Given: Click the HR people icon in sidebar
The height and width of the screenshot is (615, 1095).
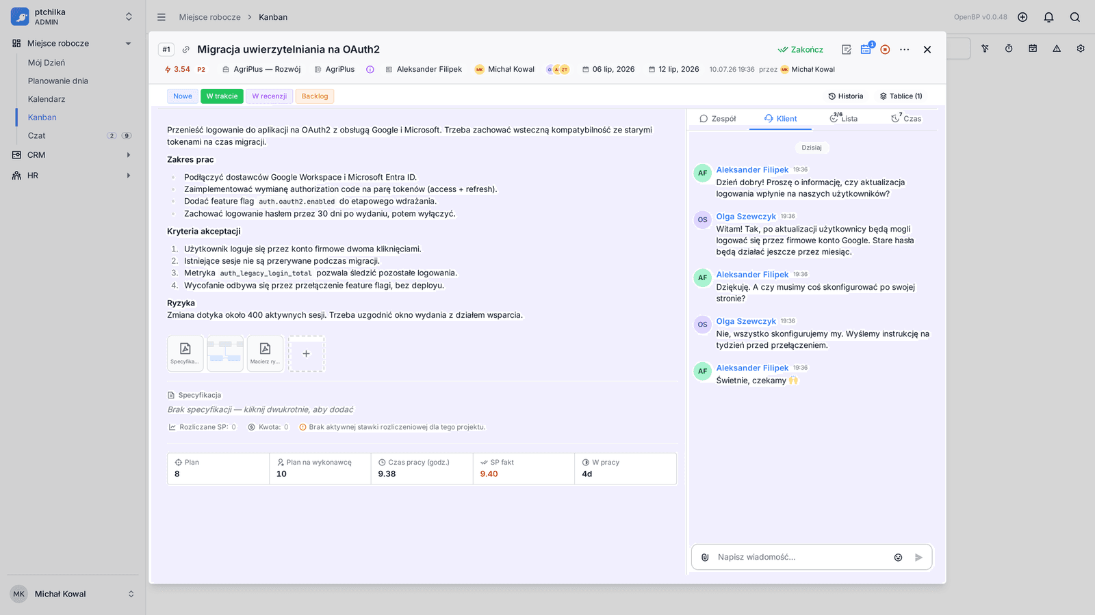Looking at the screenshot, I should pos(16,176).
